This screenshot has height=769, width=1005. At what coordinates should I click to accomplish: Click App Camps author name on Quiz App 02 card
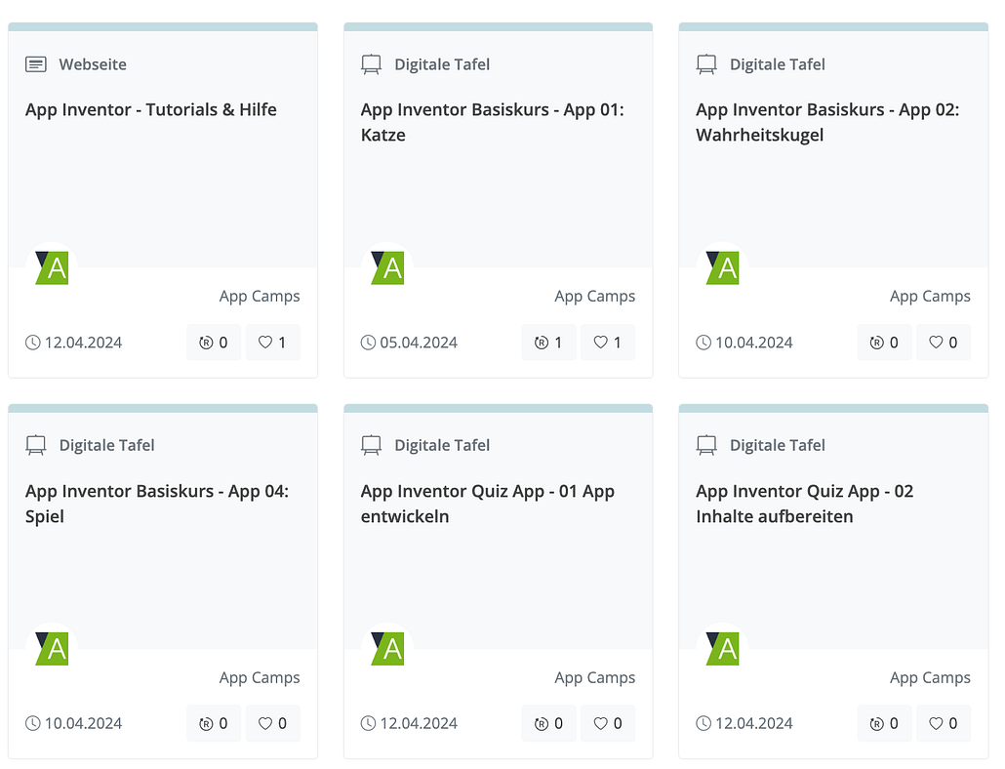click(x=930, y=677)
